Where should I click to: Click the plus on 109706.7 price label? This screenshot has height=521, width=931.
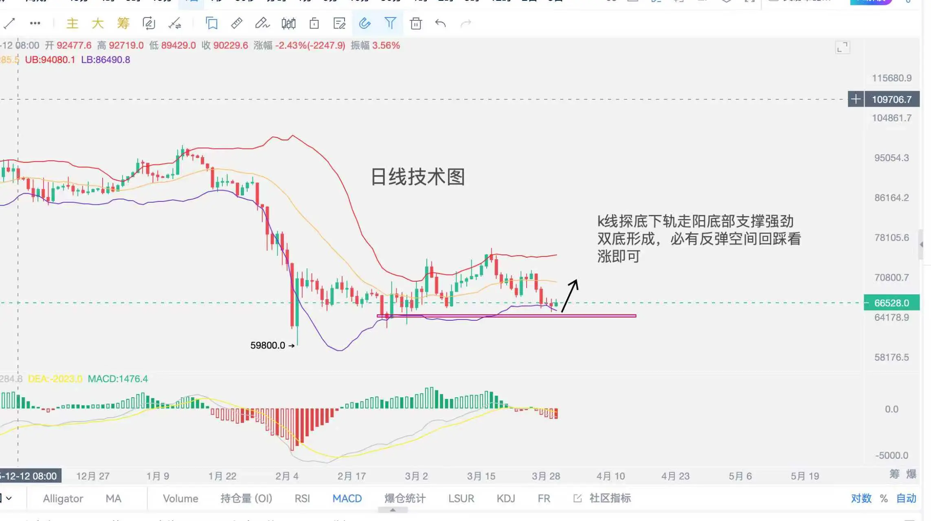(x=856, y=99)
